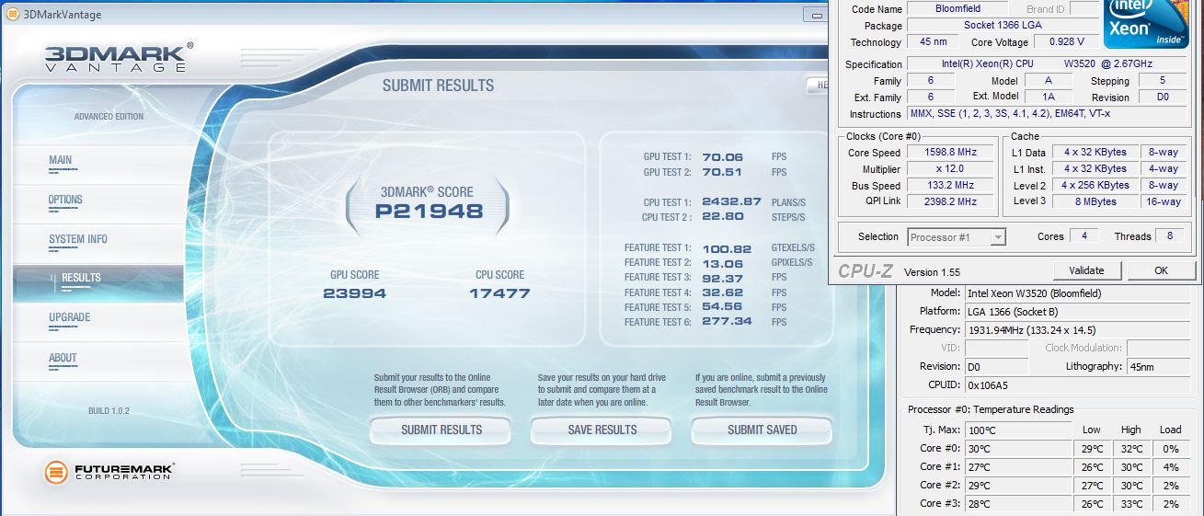Click the ADVANCED EDITION label
The height and width of the screenshot is (516, 1204).
[x=109, y=117]
